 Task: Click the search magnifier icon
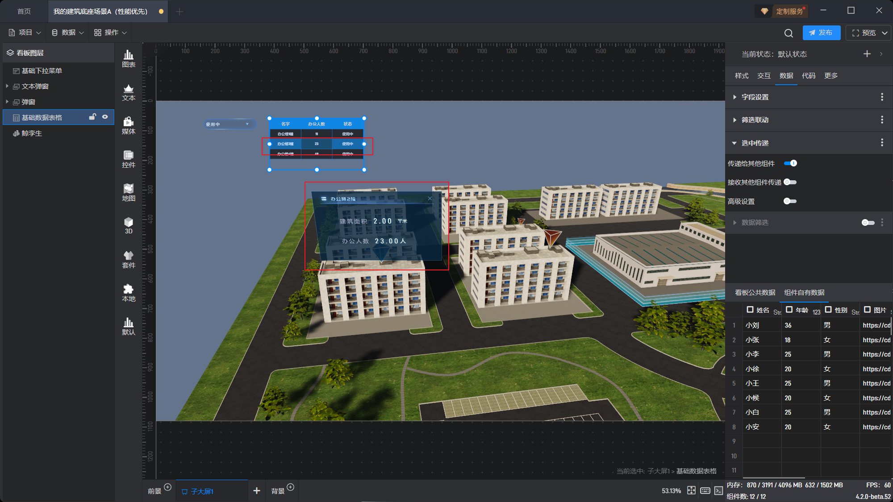789,33
